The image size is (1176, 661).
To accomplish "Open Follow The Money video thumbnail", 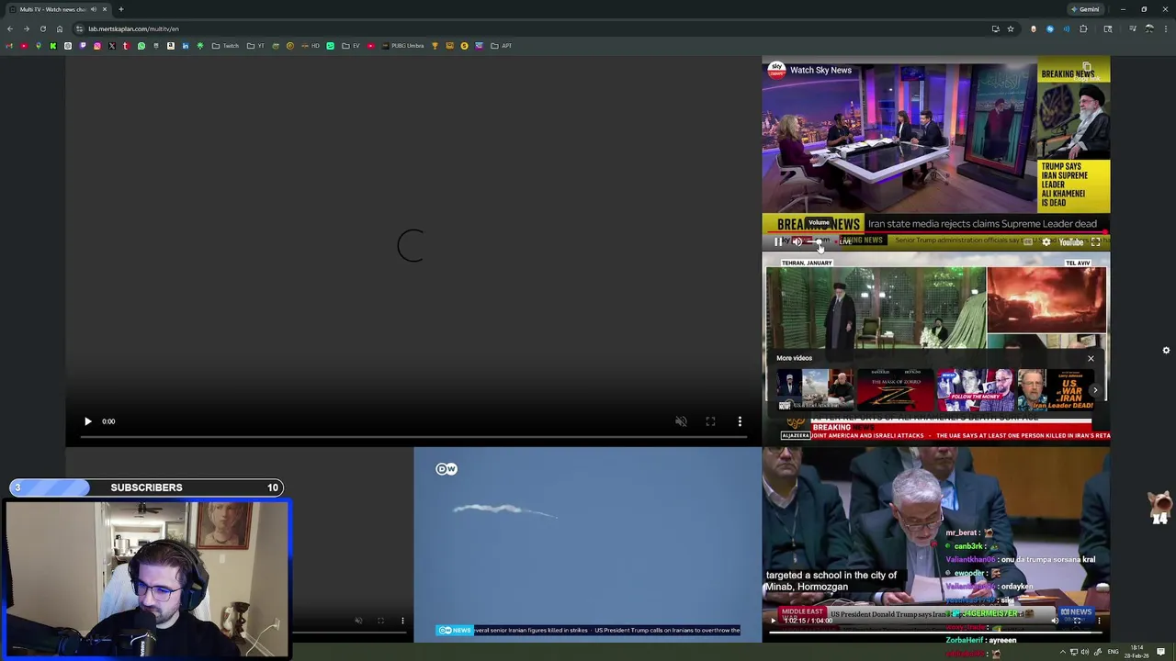I will coord(974,390).
